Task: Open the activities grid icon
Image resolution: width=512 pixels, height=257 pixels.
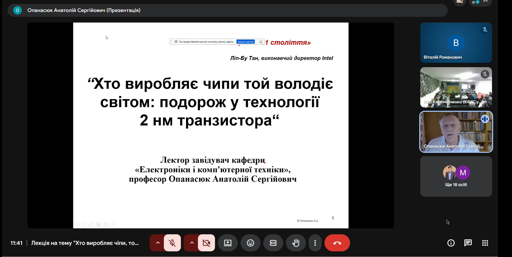Action: (485, 243)
